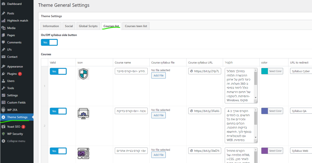Click the WP Security shield icon
This screenshot has height=163, width=312.
pos(3,134)
